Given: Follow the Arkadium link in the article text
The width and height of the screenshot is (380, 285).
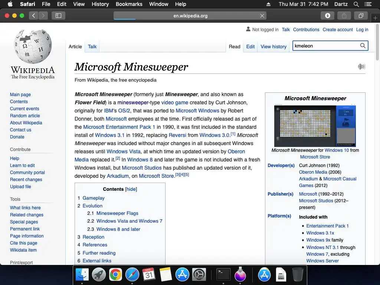Looking at the screenshot, I should click(118, 176).
